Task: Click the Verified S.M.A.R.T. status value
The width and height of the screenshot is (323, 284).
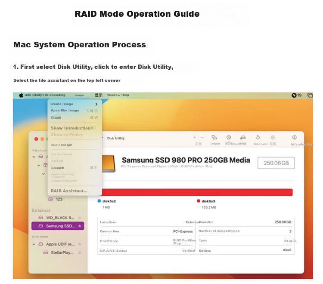Action: pos(188,251)
